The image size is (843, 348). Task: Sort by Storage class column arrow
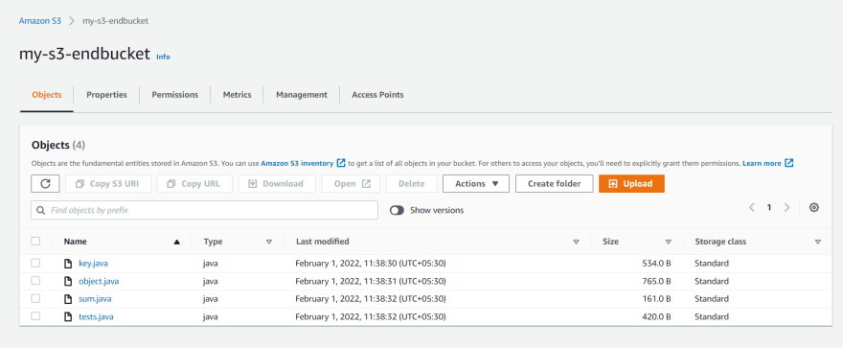[x=818, y=242]
